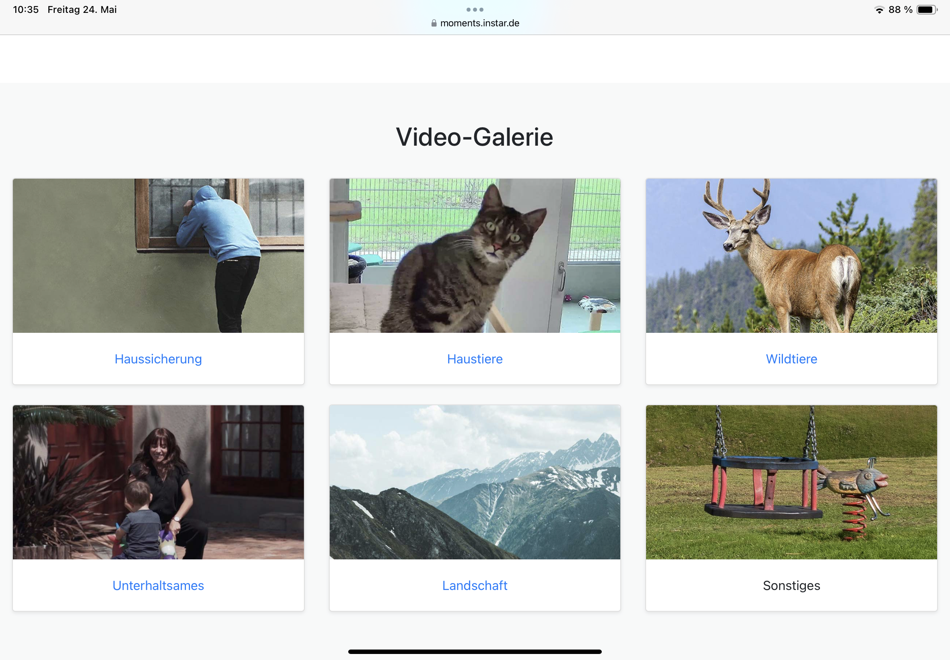Tap the battery icon
This screenshot has width=950, height=660.
926,10
